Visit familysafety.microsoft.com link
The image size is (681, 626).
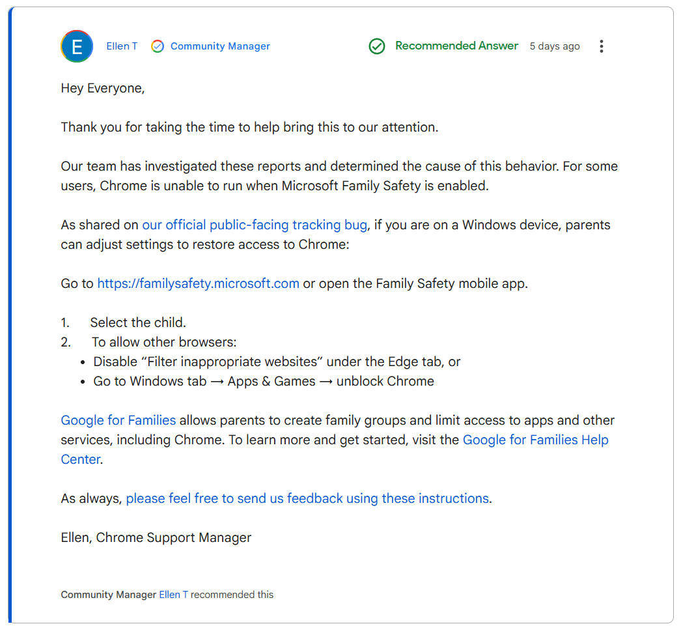pyautogui.click(x=198, y=283)
